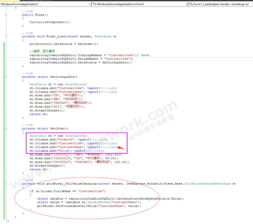This screenshot has height=224, width=253.
Task: Show references above GetLookupData method
Action: [27, 73]
